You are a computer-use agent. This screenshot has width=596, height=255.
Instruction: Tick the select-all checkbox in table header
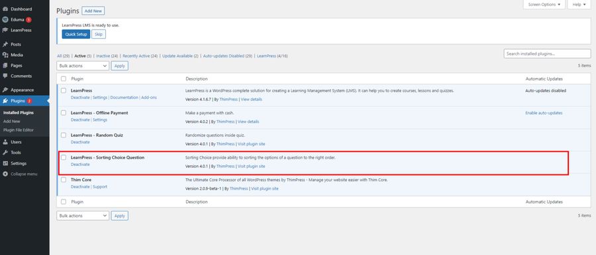click(x=64, y=79)
